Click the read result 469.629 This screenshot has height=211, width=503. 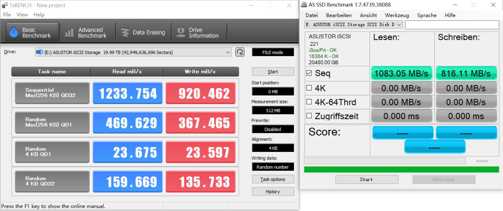[127, 123]
